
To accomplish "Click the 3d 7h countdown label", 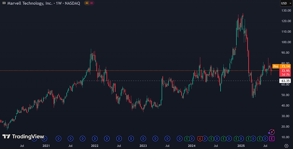I will pos(285,75).
